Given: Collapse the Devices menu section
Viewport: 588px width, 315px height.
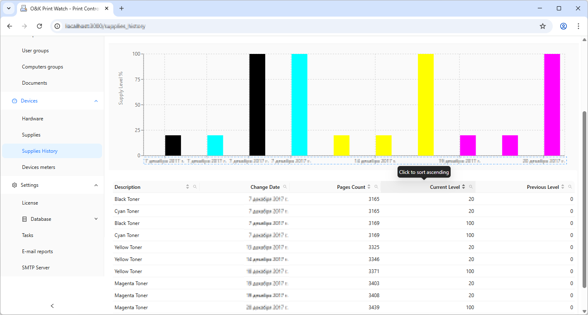Looking at the screenshot, I should 96,101.
